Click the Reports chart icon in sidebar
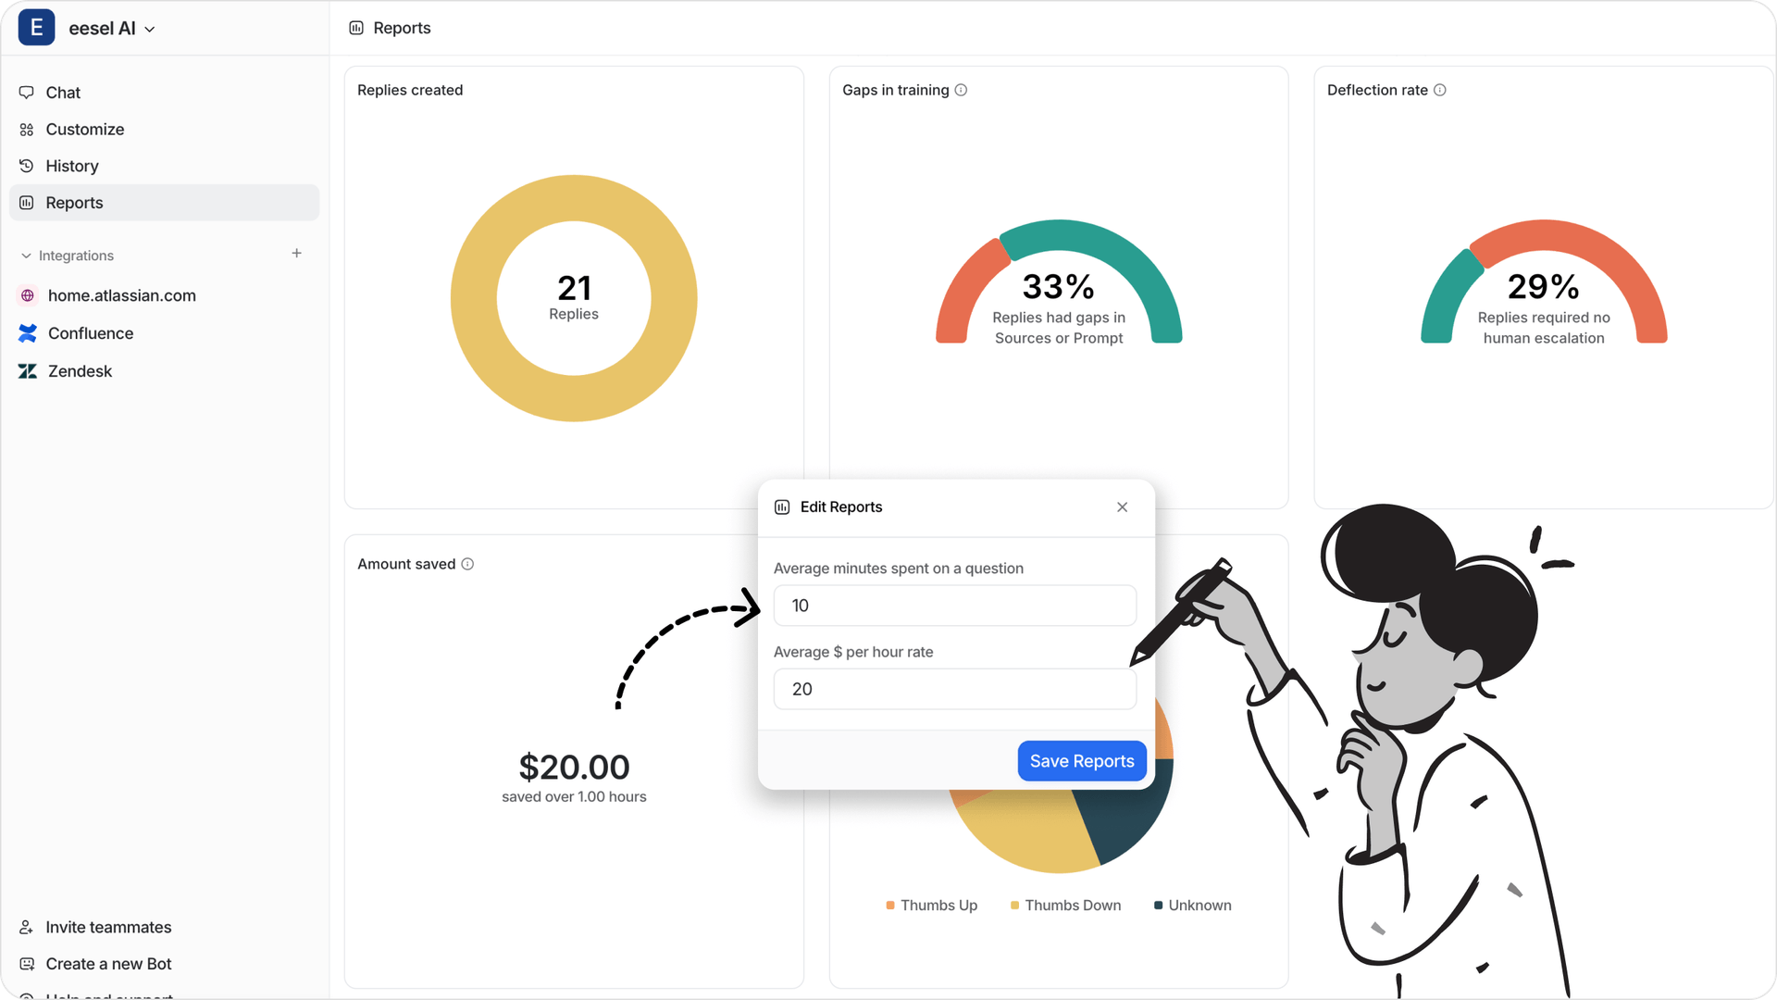 click(27, 203)
